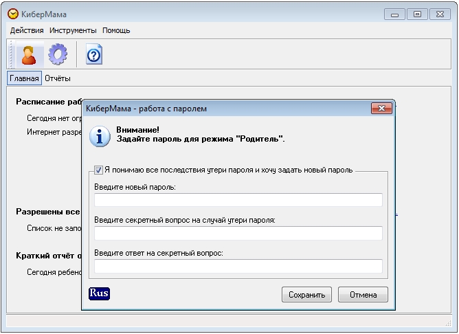Open the Инструменты menu
The width and height of the screenshot is (459, 334).
[73, 30]
